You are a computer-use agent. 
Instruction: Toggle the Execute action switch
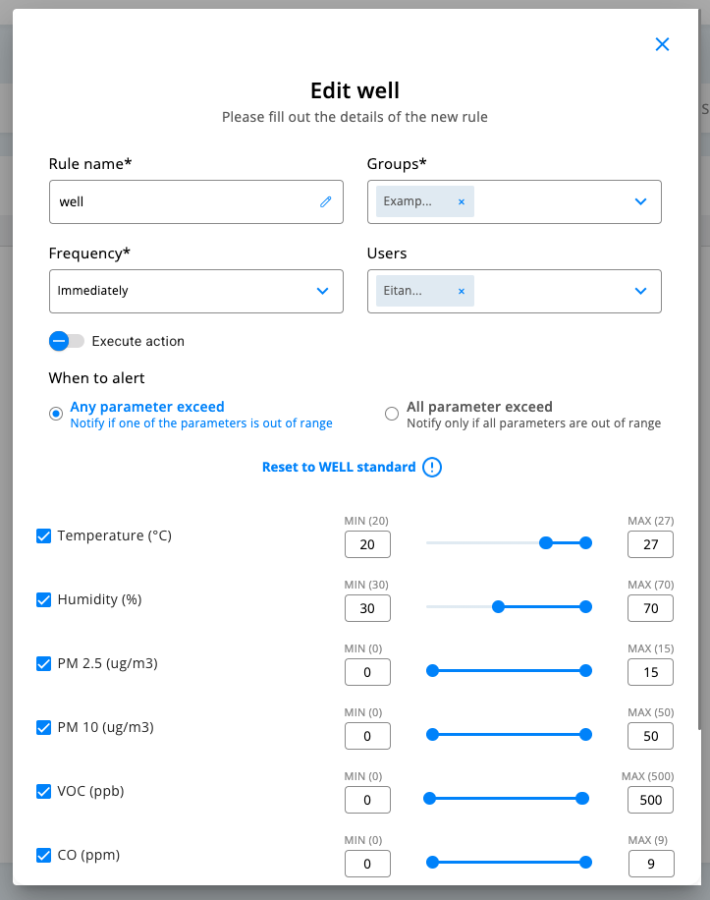pyautogui.click(x=67, y=341)
